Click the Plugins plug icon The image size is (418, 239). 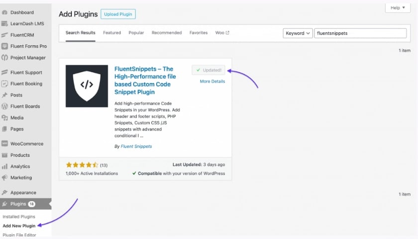coord(4,204)
